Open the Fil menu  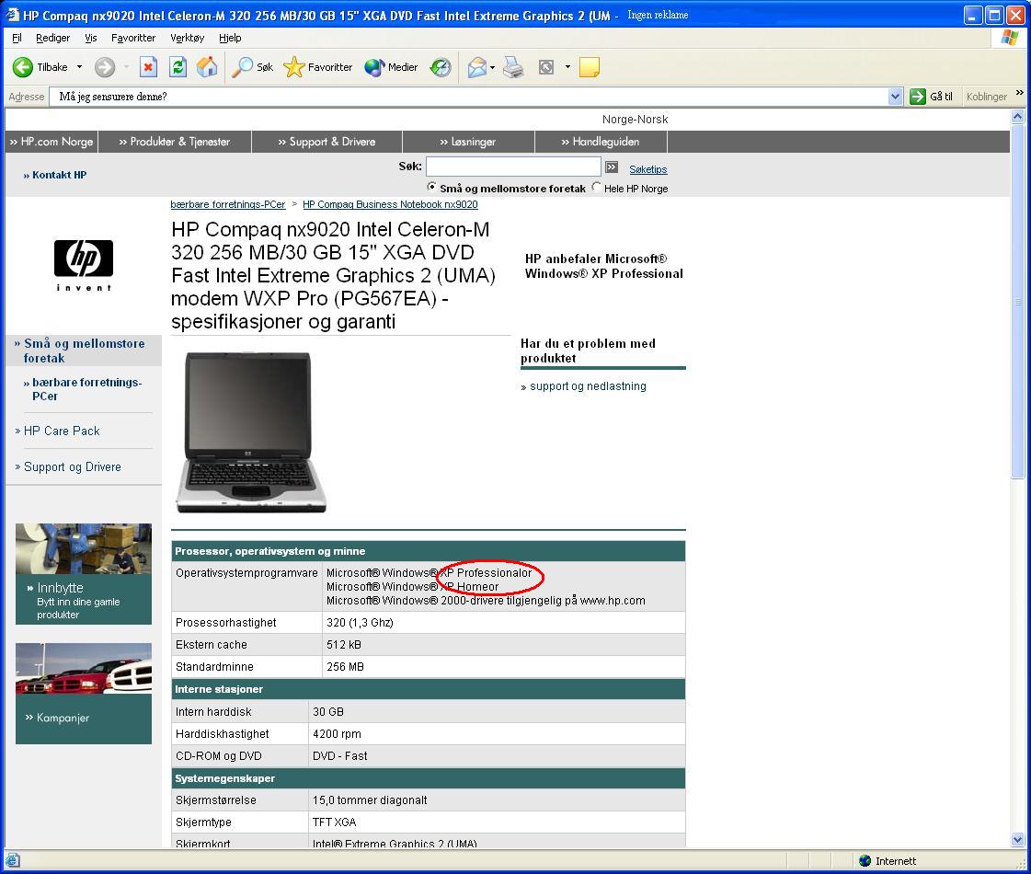pyautogui.click(x=17, y=38)
